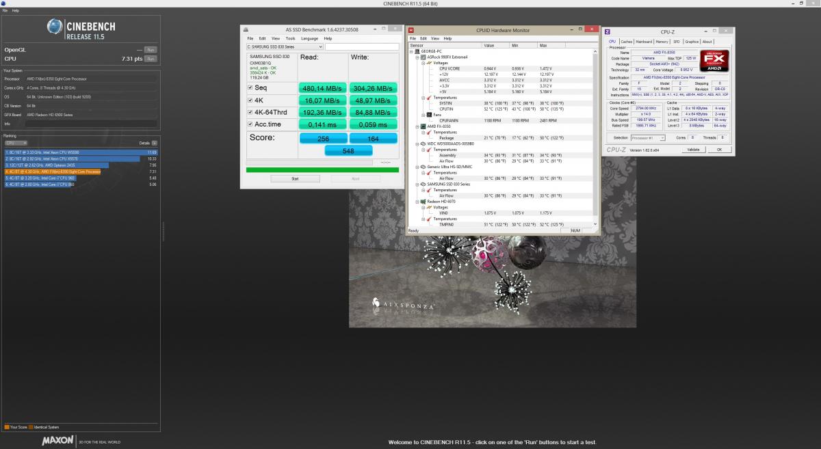Click the GEORGE-PC computer icon

(418, 51)
